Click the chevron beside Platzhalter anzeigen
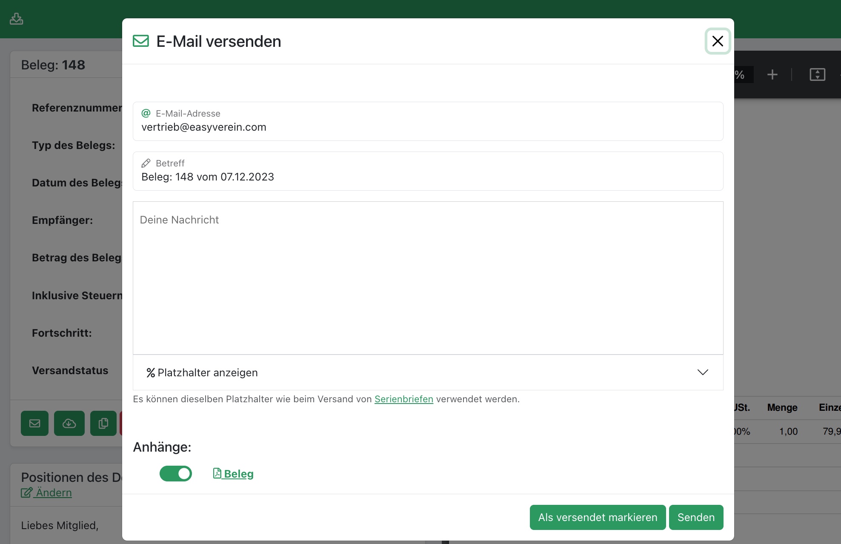 (x=703, y=372)
